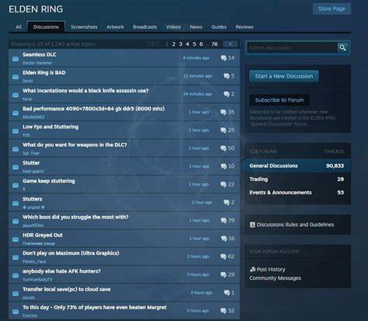
Task: Click the Post History icon
Action: pyautogui.click(x=252, y=270)
